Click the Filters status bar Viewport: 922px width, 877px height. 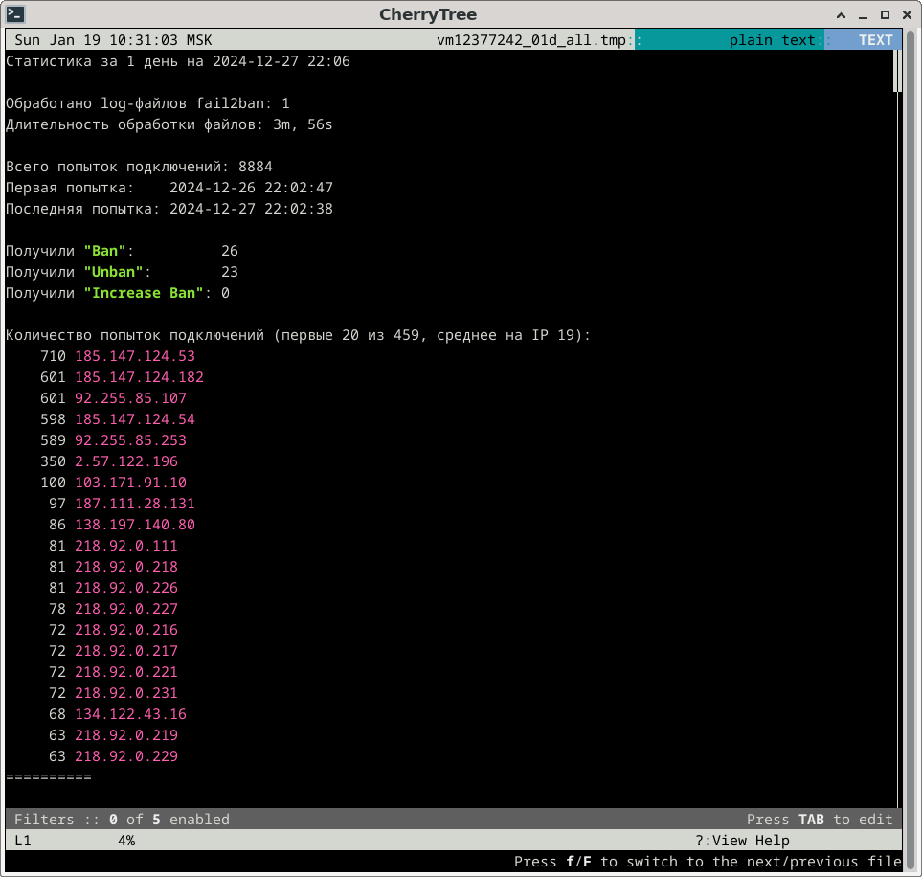(x=122, y=820)
